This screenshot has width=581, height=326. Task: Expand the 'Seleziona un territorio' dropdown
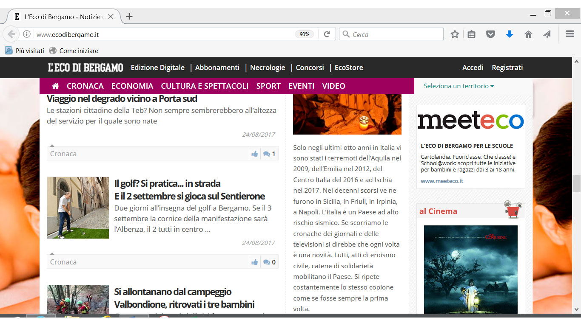point(459,86)
